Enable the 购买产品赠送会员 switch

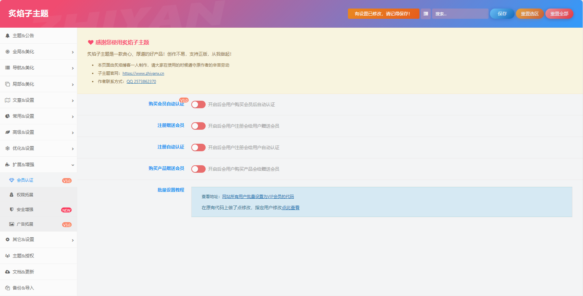(198, 169)
